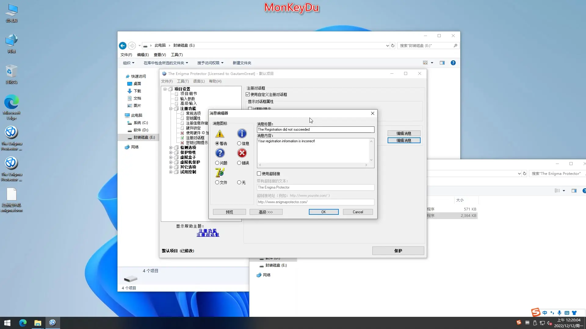Click Explorer back navigation arrow
The width and height of the screenshot is (586, 329).
click(123, 46)
